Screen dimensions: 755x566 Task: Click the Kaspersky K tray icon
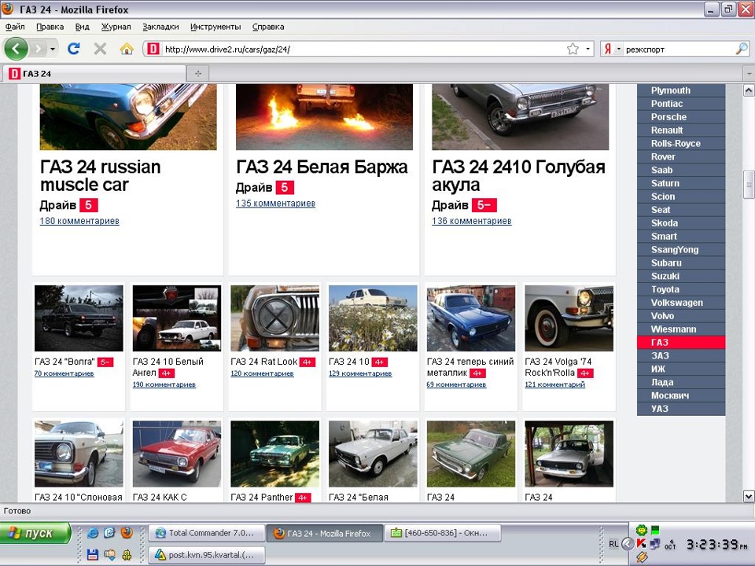pyautogui.click(x=642, y=543)
